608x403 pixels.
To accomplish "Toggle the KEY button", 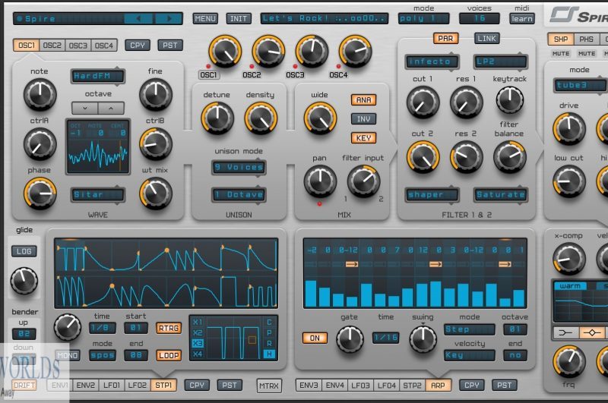I will coord(363,138).
